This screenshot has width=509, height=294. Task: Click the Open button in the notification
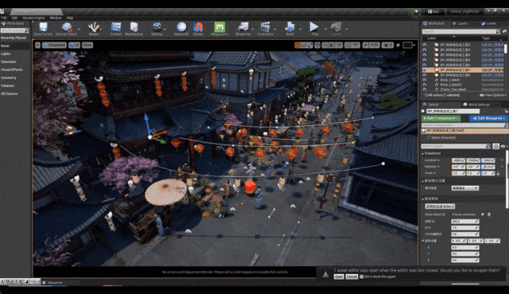coord(339,277)
